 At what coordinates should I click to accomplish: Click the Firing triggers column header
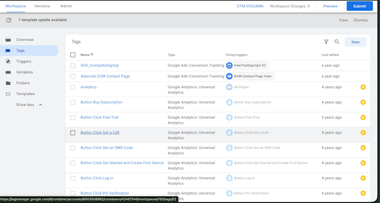click(x=236, y=55)
